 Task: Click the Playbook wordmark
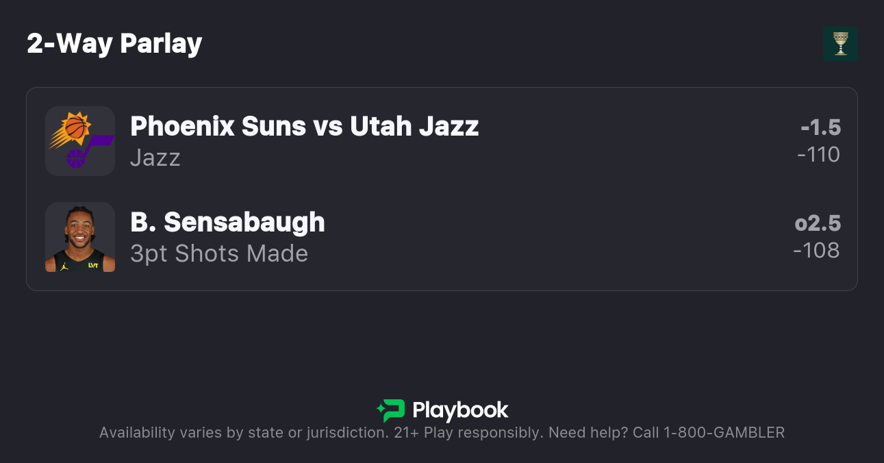click(460, 410)
